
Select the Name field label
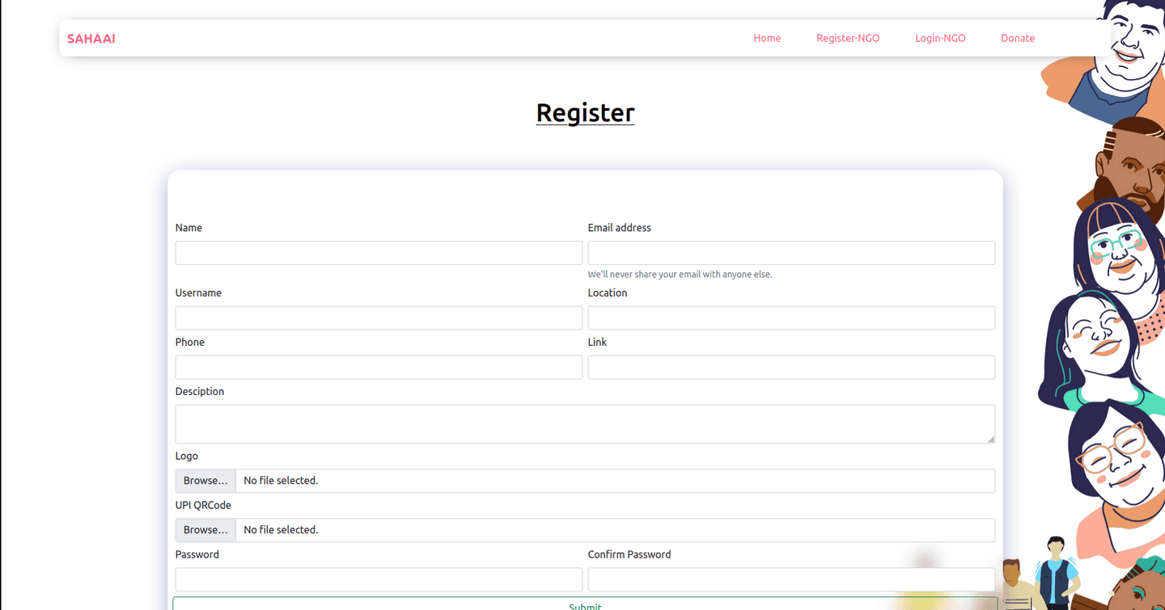tap(189, 228)
